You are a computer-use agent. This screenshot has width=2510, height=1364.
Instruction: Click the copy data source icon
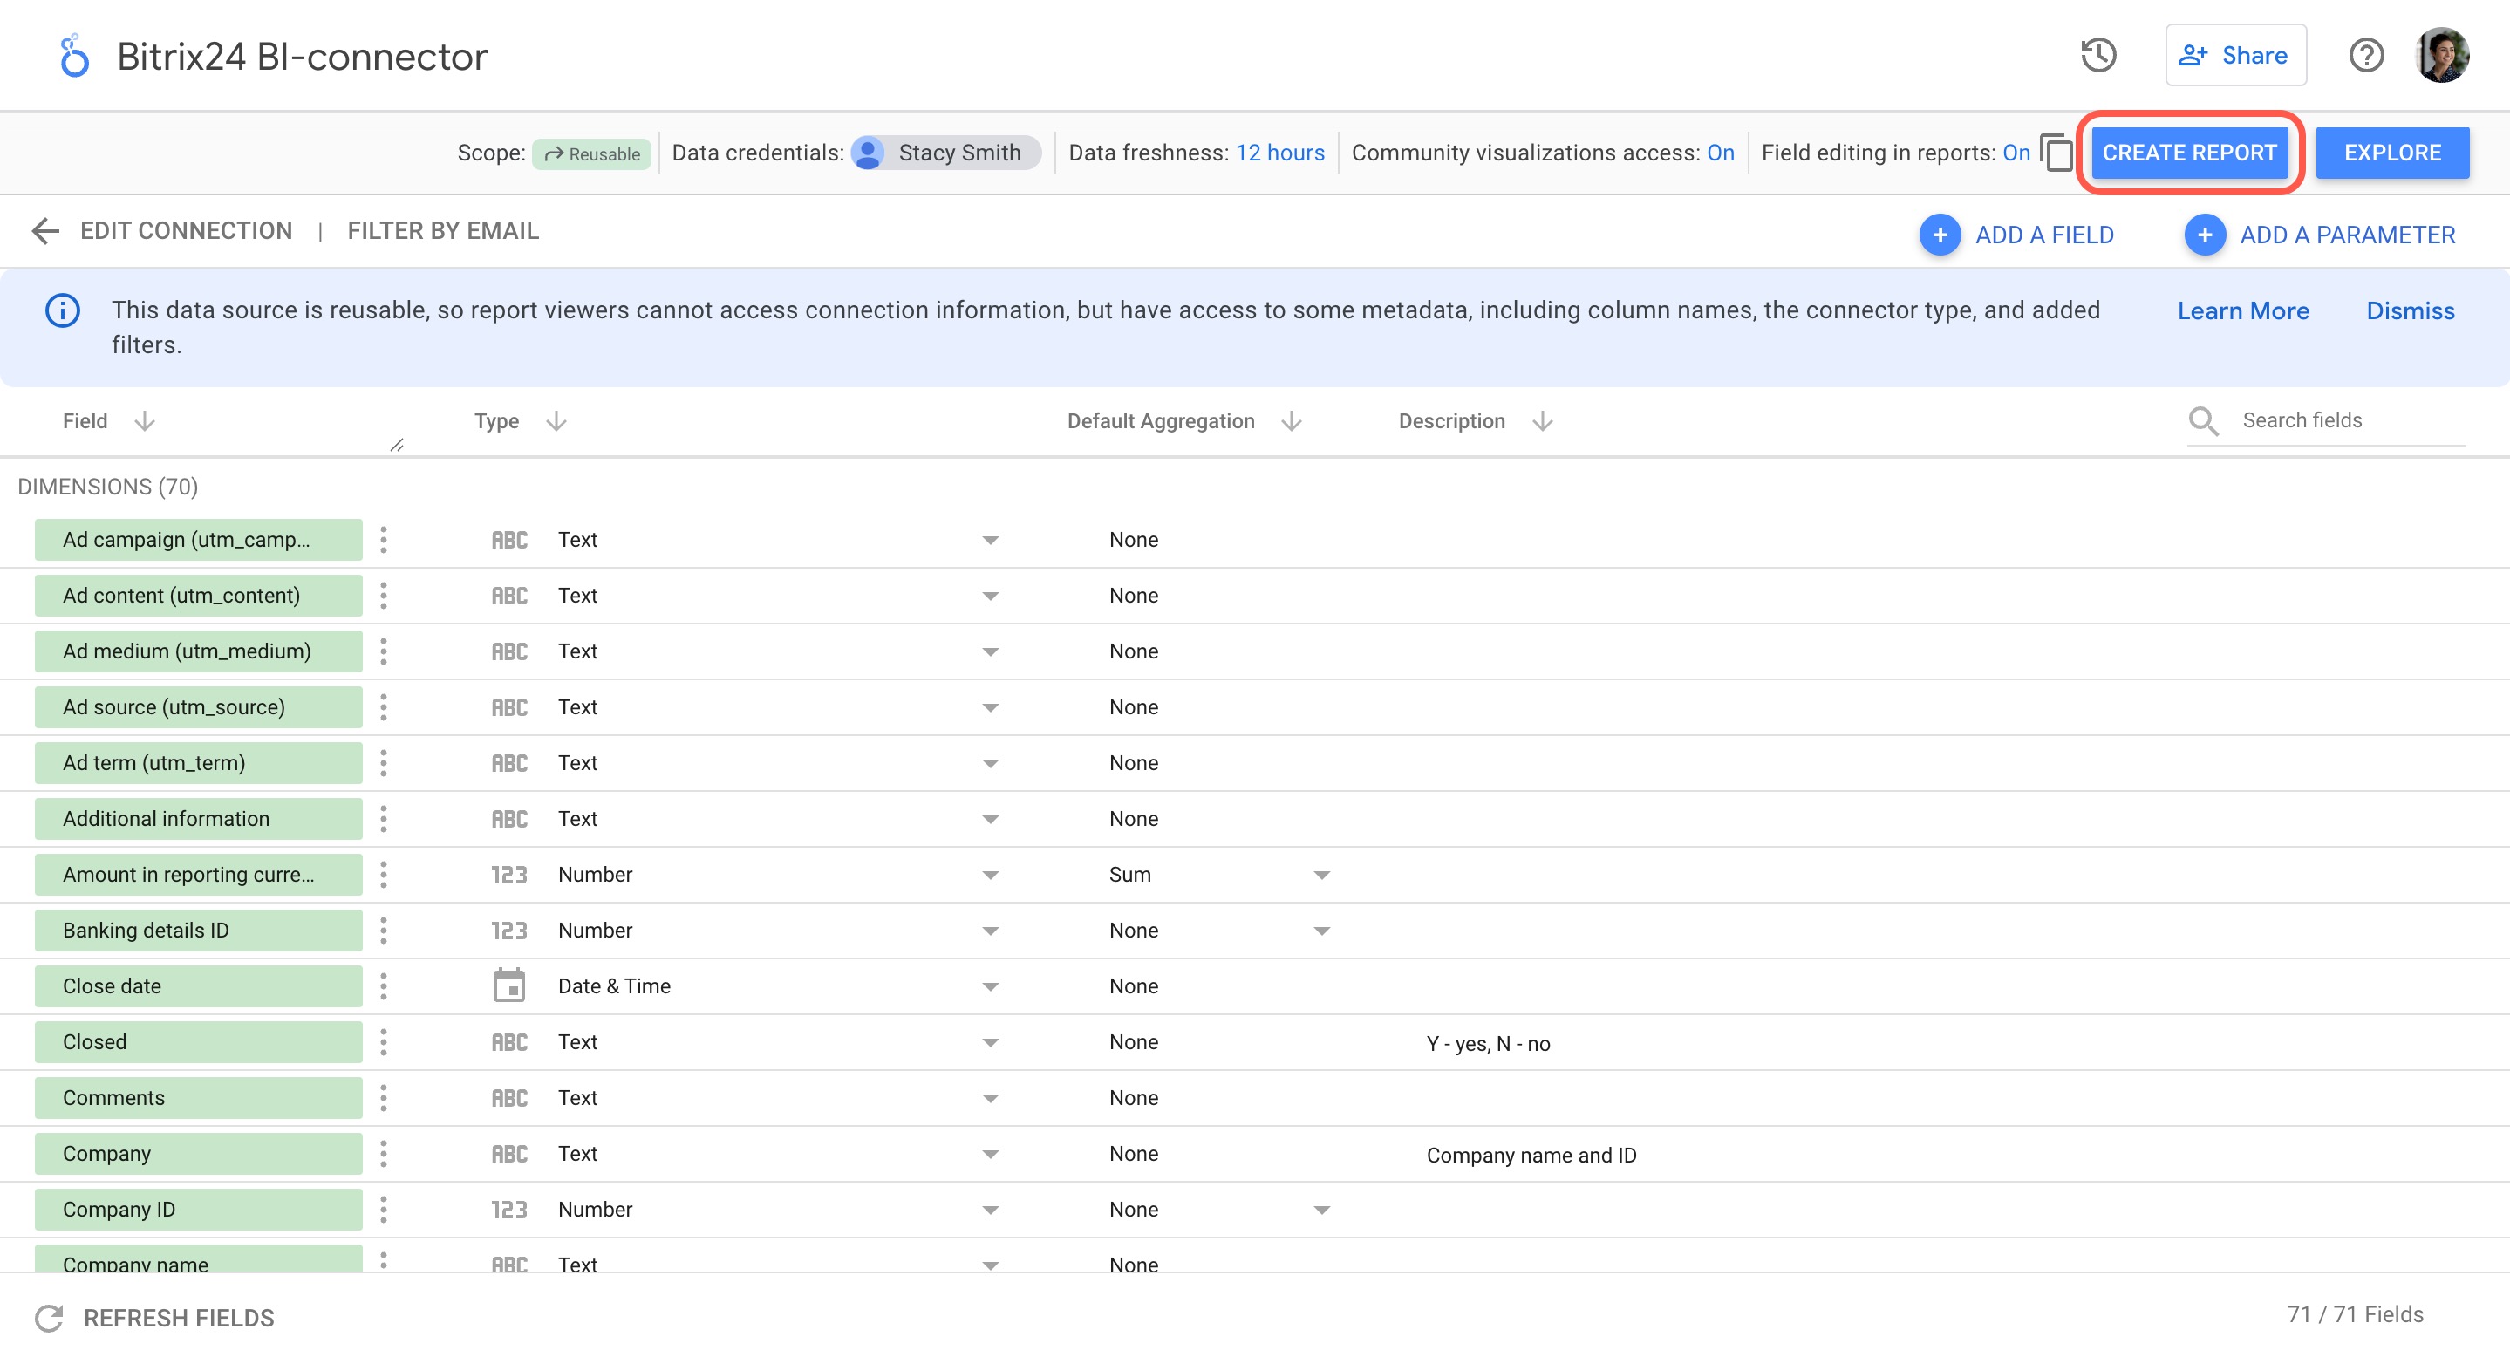pyautogui.click(x=2056, y=153)
